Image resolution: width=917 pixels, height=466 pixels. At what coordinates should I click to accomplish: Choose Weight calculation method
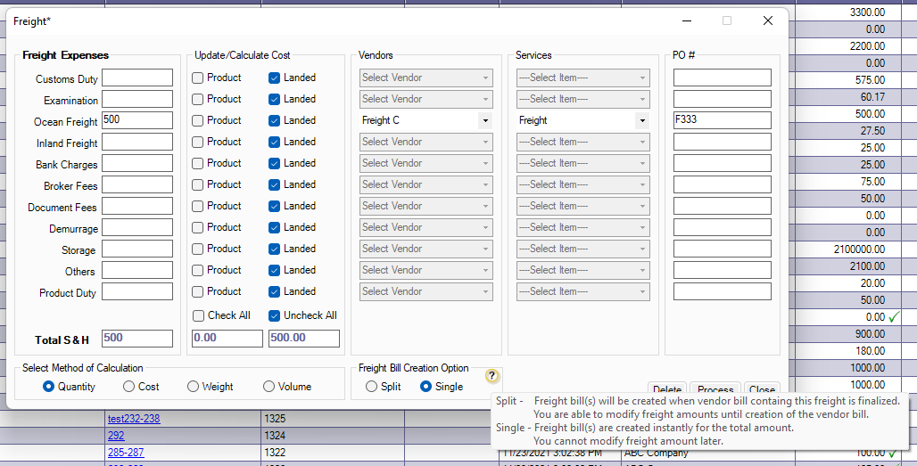coord(194,387)
